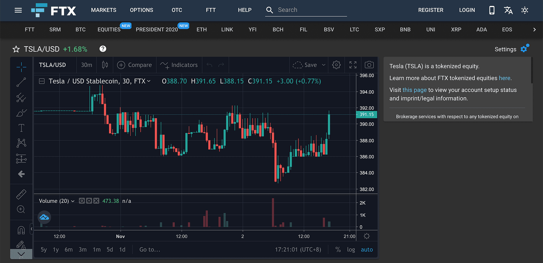Click the undo arrow
This screenshot has height=263, width=543.
click(209, 65)
